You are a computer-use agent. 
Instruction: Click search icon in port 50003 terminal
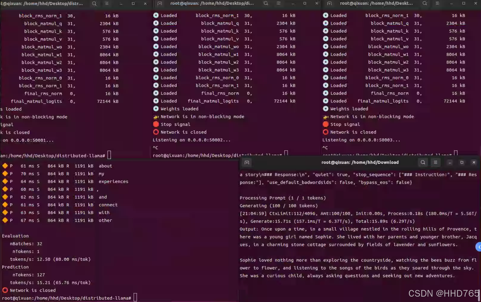tap(425, 3)
